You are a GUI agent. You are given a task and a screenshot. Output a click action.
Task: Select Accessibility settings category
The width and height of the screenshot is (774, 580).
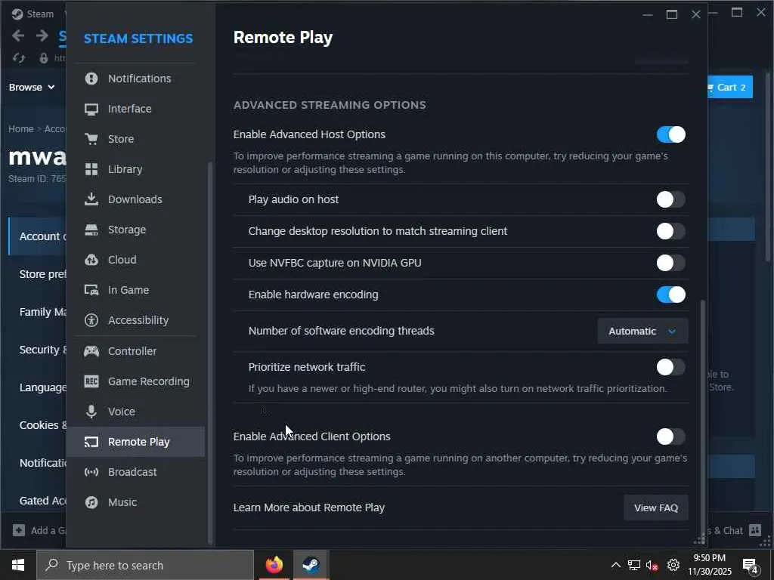[135, 320]
